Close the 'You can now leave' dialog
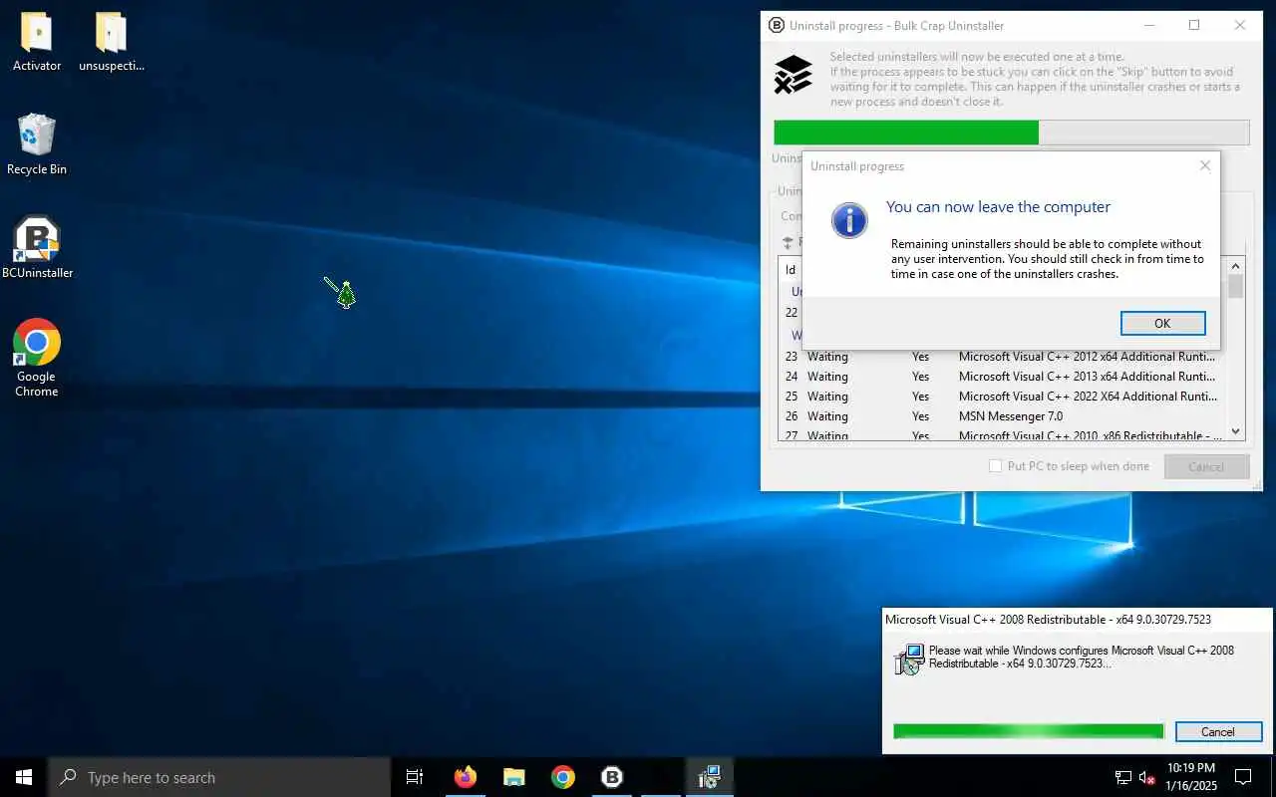Screen dimensions: 1276x797 coord(1205,165)
